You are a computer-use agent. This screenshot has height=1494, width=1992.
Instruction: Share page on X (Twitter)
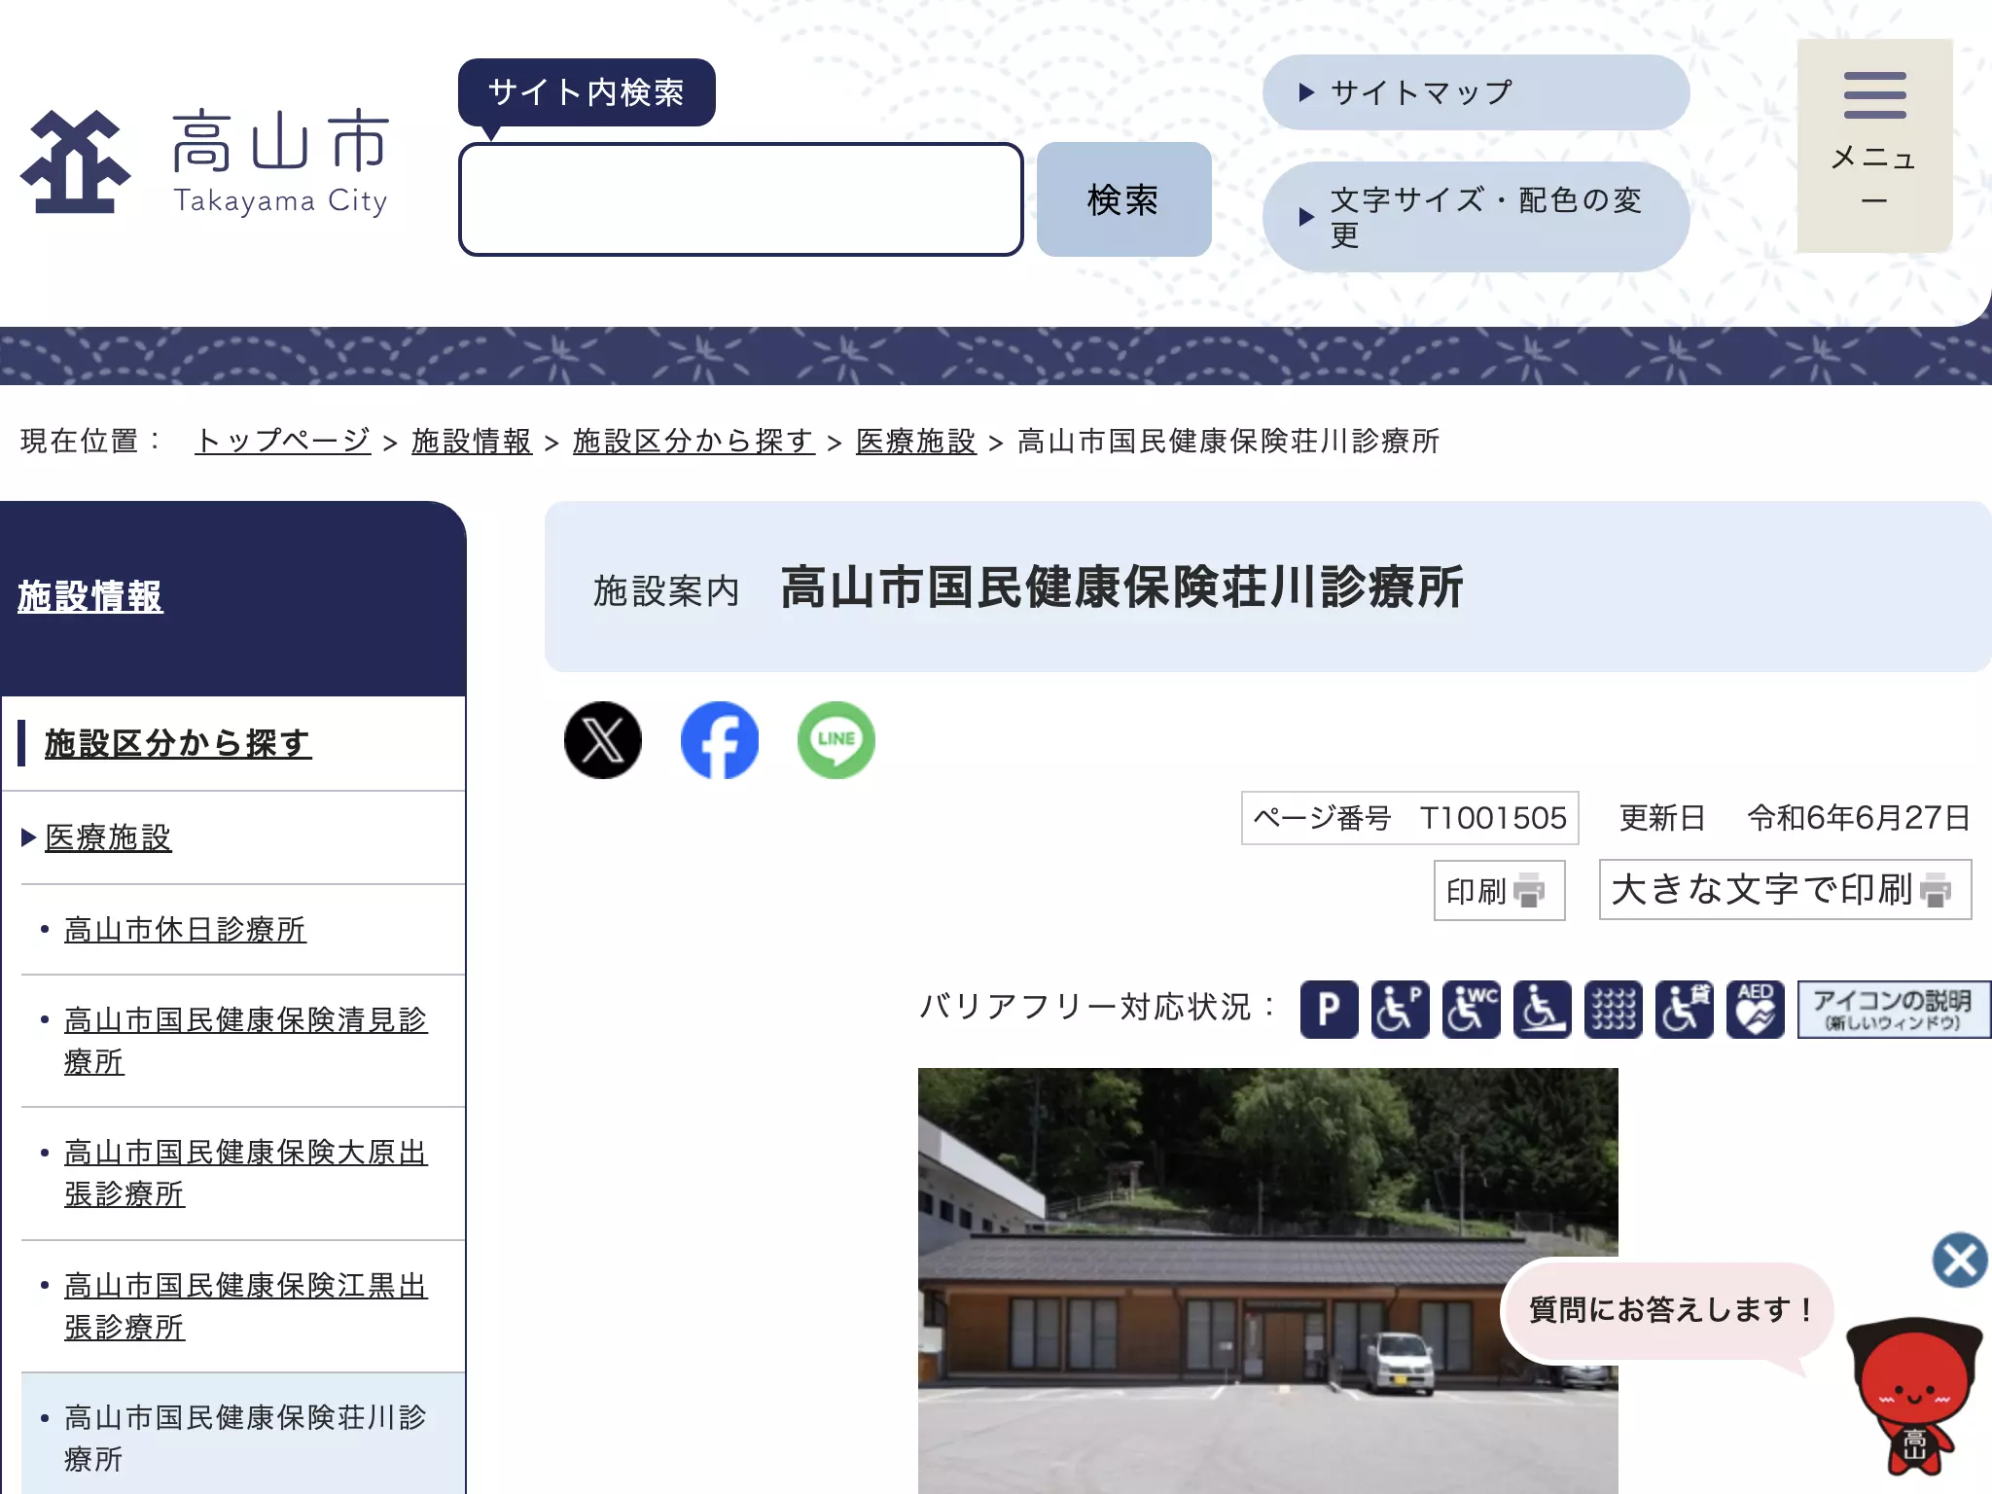point(603,740)
